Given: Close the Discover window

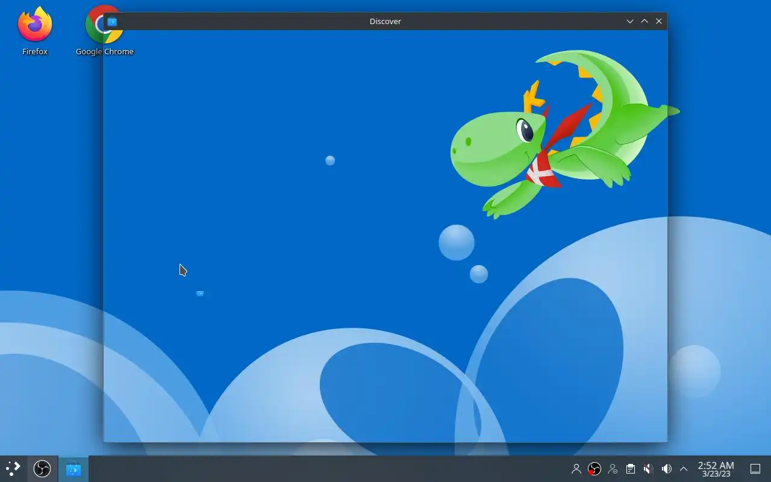Looking at the screenshot, I should tap(659, 21).
